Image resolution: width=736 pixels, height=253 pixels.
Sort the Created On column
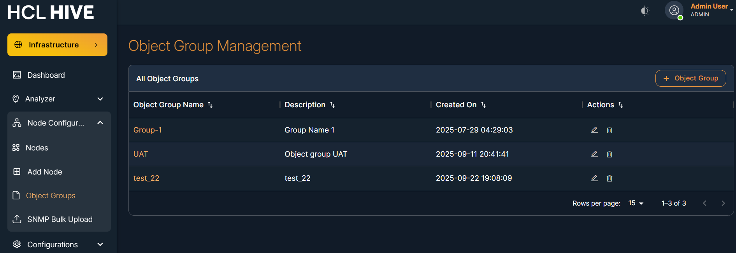click(x=483, y=105)
